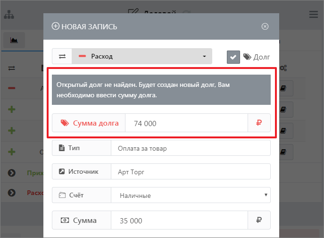Click the Сумма field with 35 000
Image resolution: width=324 pixels, height=238 pixels.
pyautogui.click(x=179, y=221)
